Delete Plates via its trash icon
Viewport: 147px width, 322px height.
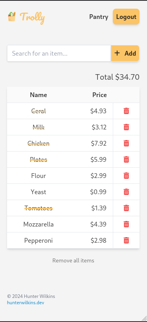point(126,159)
